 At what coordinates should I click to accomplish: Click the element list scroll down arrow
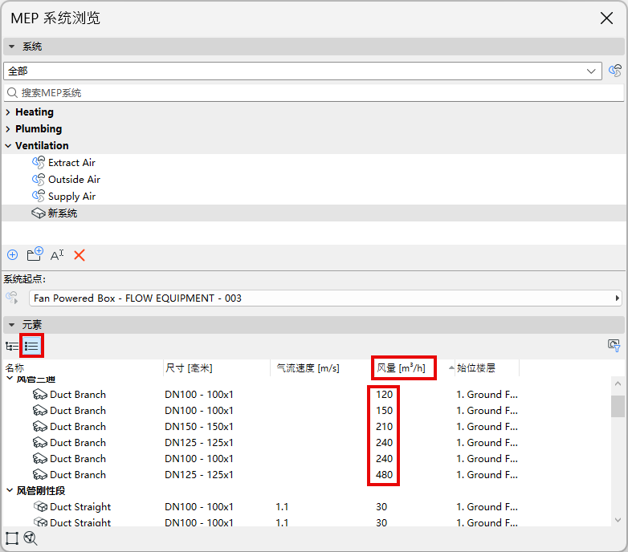click(x=618, y=520)
